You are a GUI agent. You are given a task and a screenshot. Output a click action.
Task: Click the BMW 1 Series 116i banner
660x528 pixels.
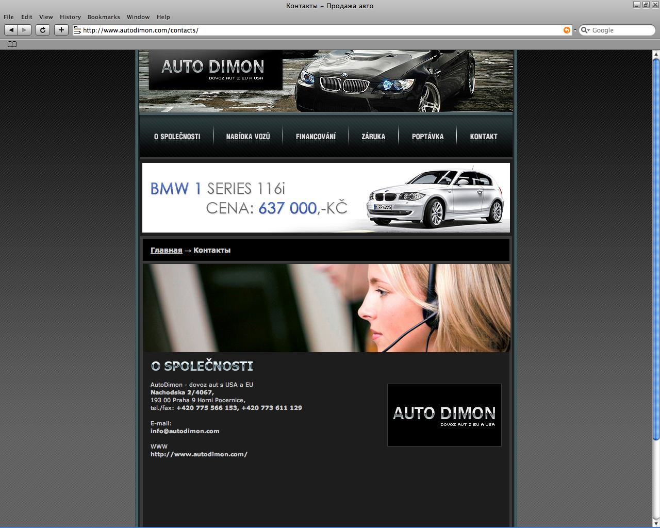click(x=326, y=197)
